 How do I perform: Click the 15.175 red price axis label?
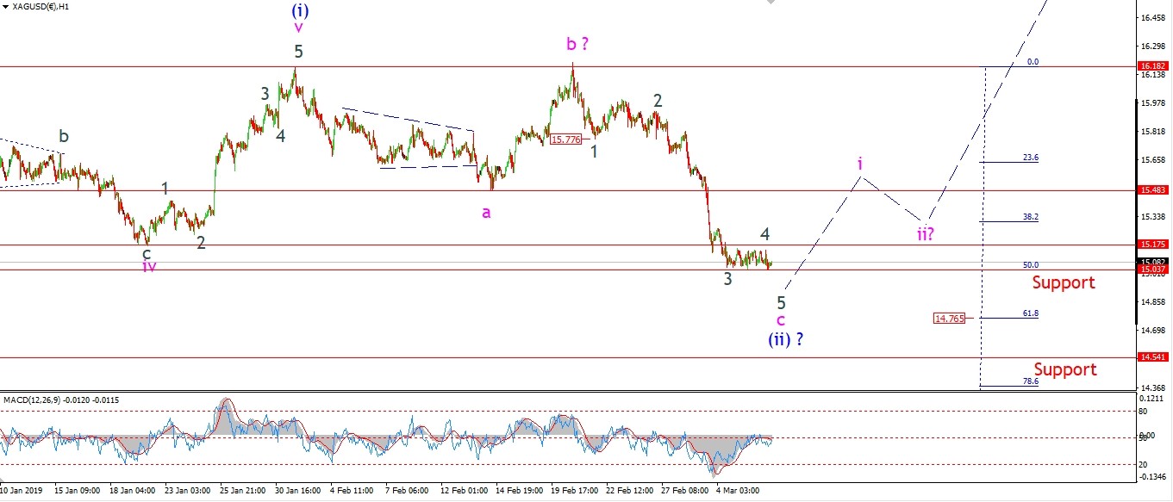tap(1154, 245)
